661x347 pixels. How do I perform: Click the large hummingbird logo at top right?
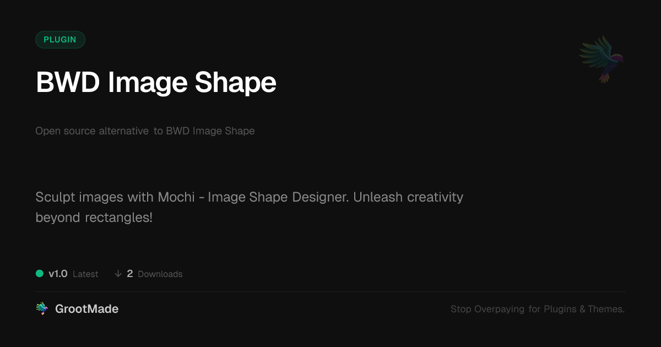pyautogui.click(x=602, y=59)
